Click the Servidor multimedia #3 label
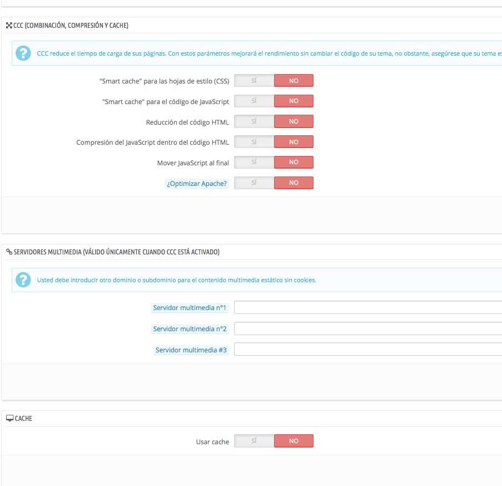The width and height of the screenshot is (502, 486). pyautogui.click(x=191, y=350)
